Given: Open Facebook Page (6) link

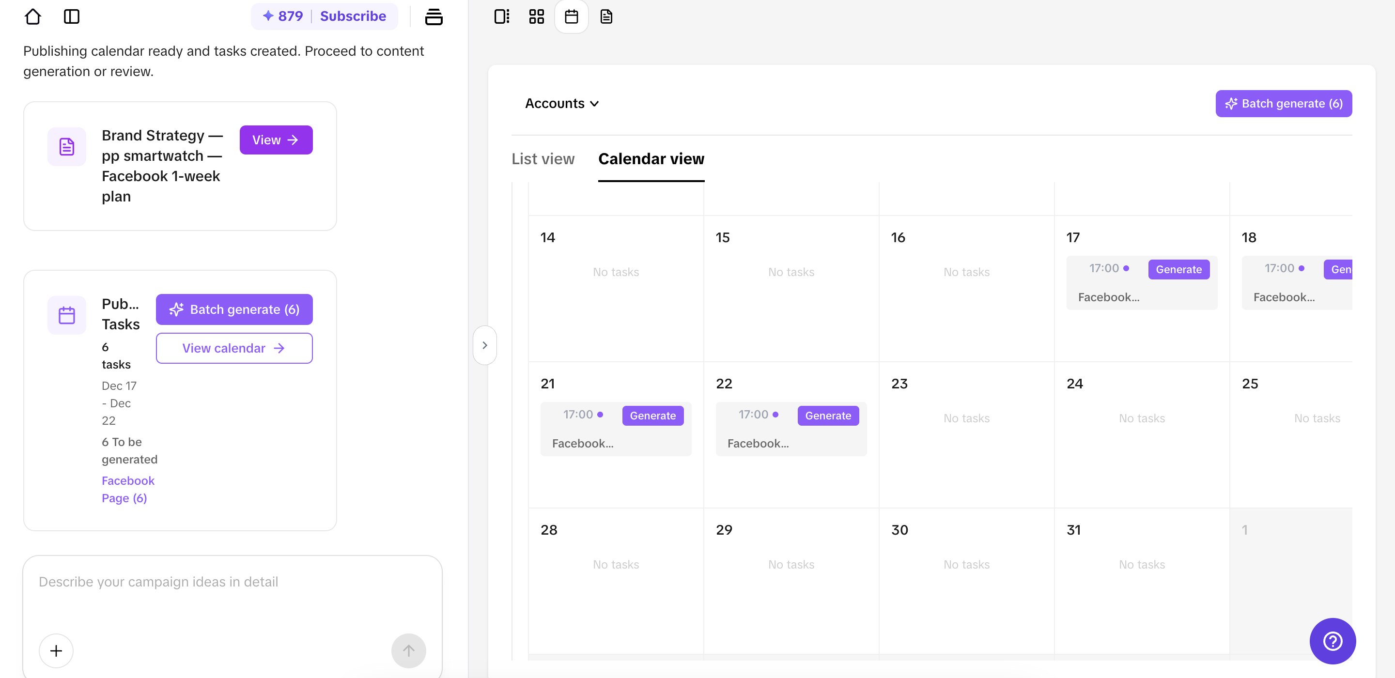Looking at the screenshot, I should [x=127, y=489].
